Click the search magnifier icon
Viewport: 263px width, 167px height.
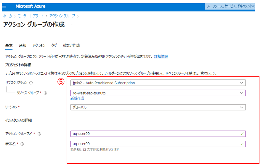209,6
